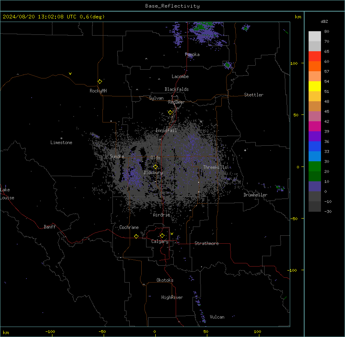The height and width of the screenshot is (337, 345).
Task: Select the orange 57-60 dBZ legend swatch
Action: click(315, 66)
